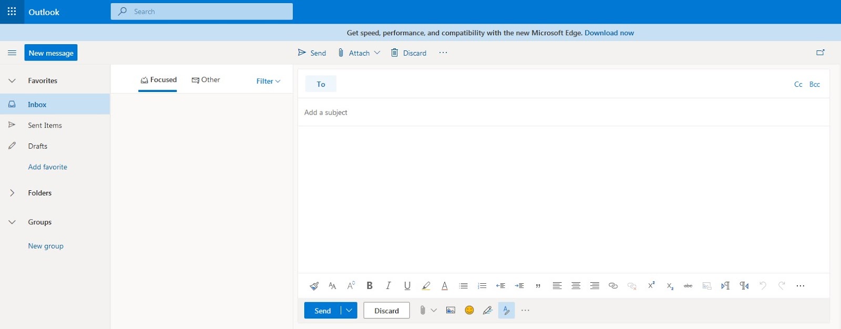The image size is (841, 329).
Task: Click the bottom Discard button
Action: pyautogui.click(x=386, y=311)
